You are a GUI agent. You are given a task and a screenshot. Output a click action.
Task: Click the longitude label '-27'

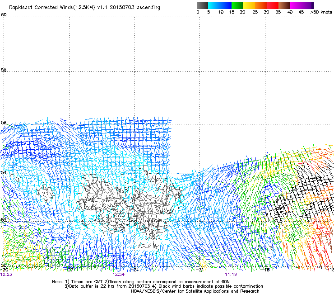click(x=70, y=270)
